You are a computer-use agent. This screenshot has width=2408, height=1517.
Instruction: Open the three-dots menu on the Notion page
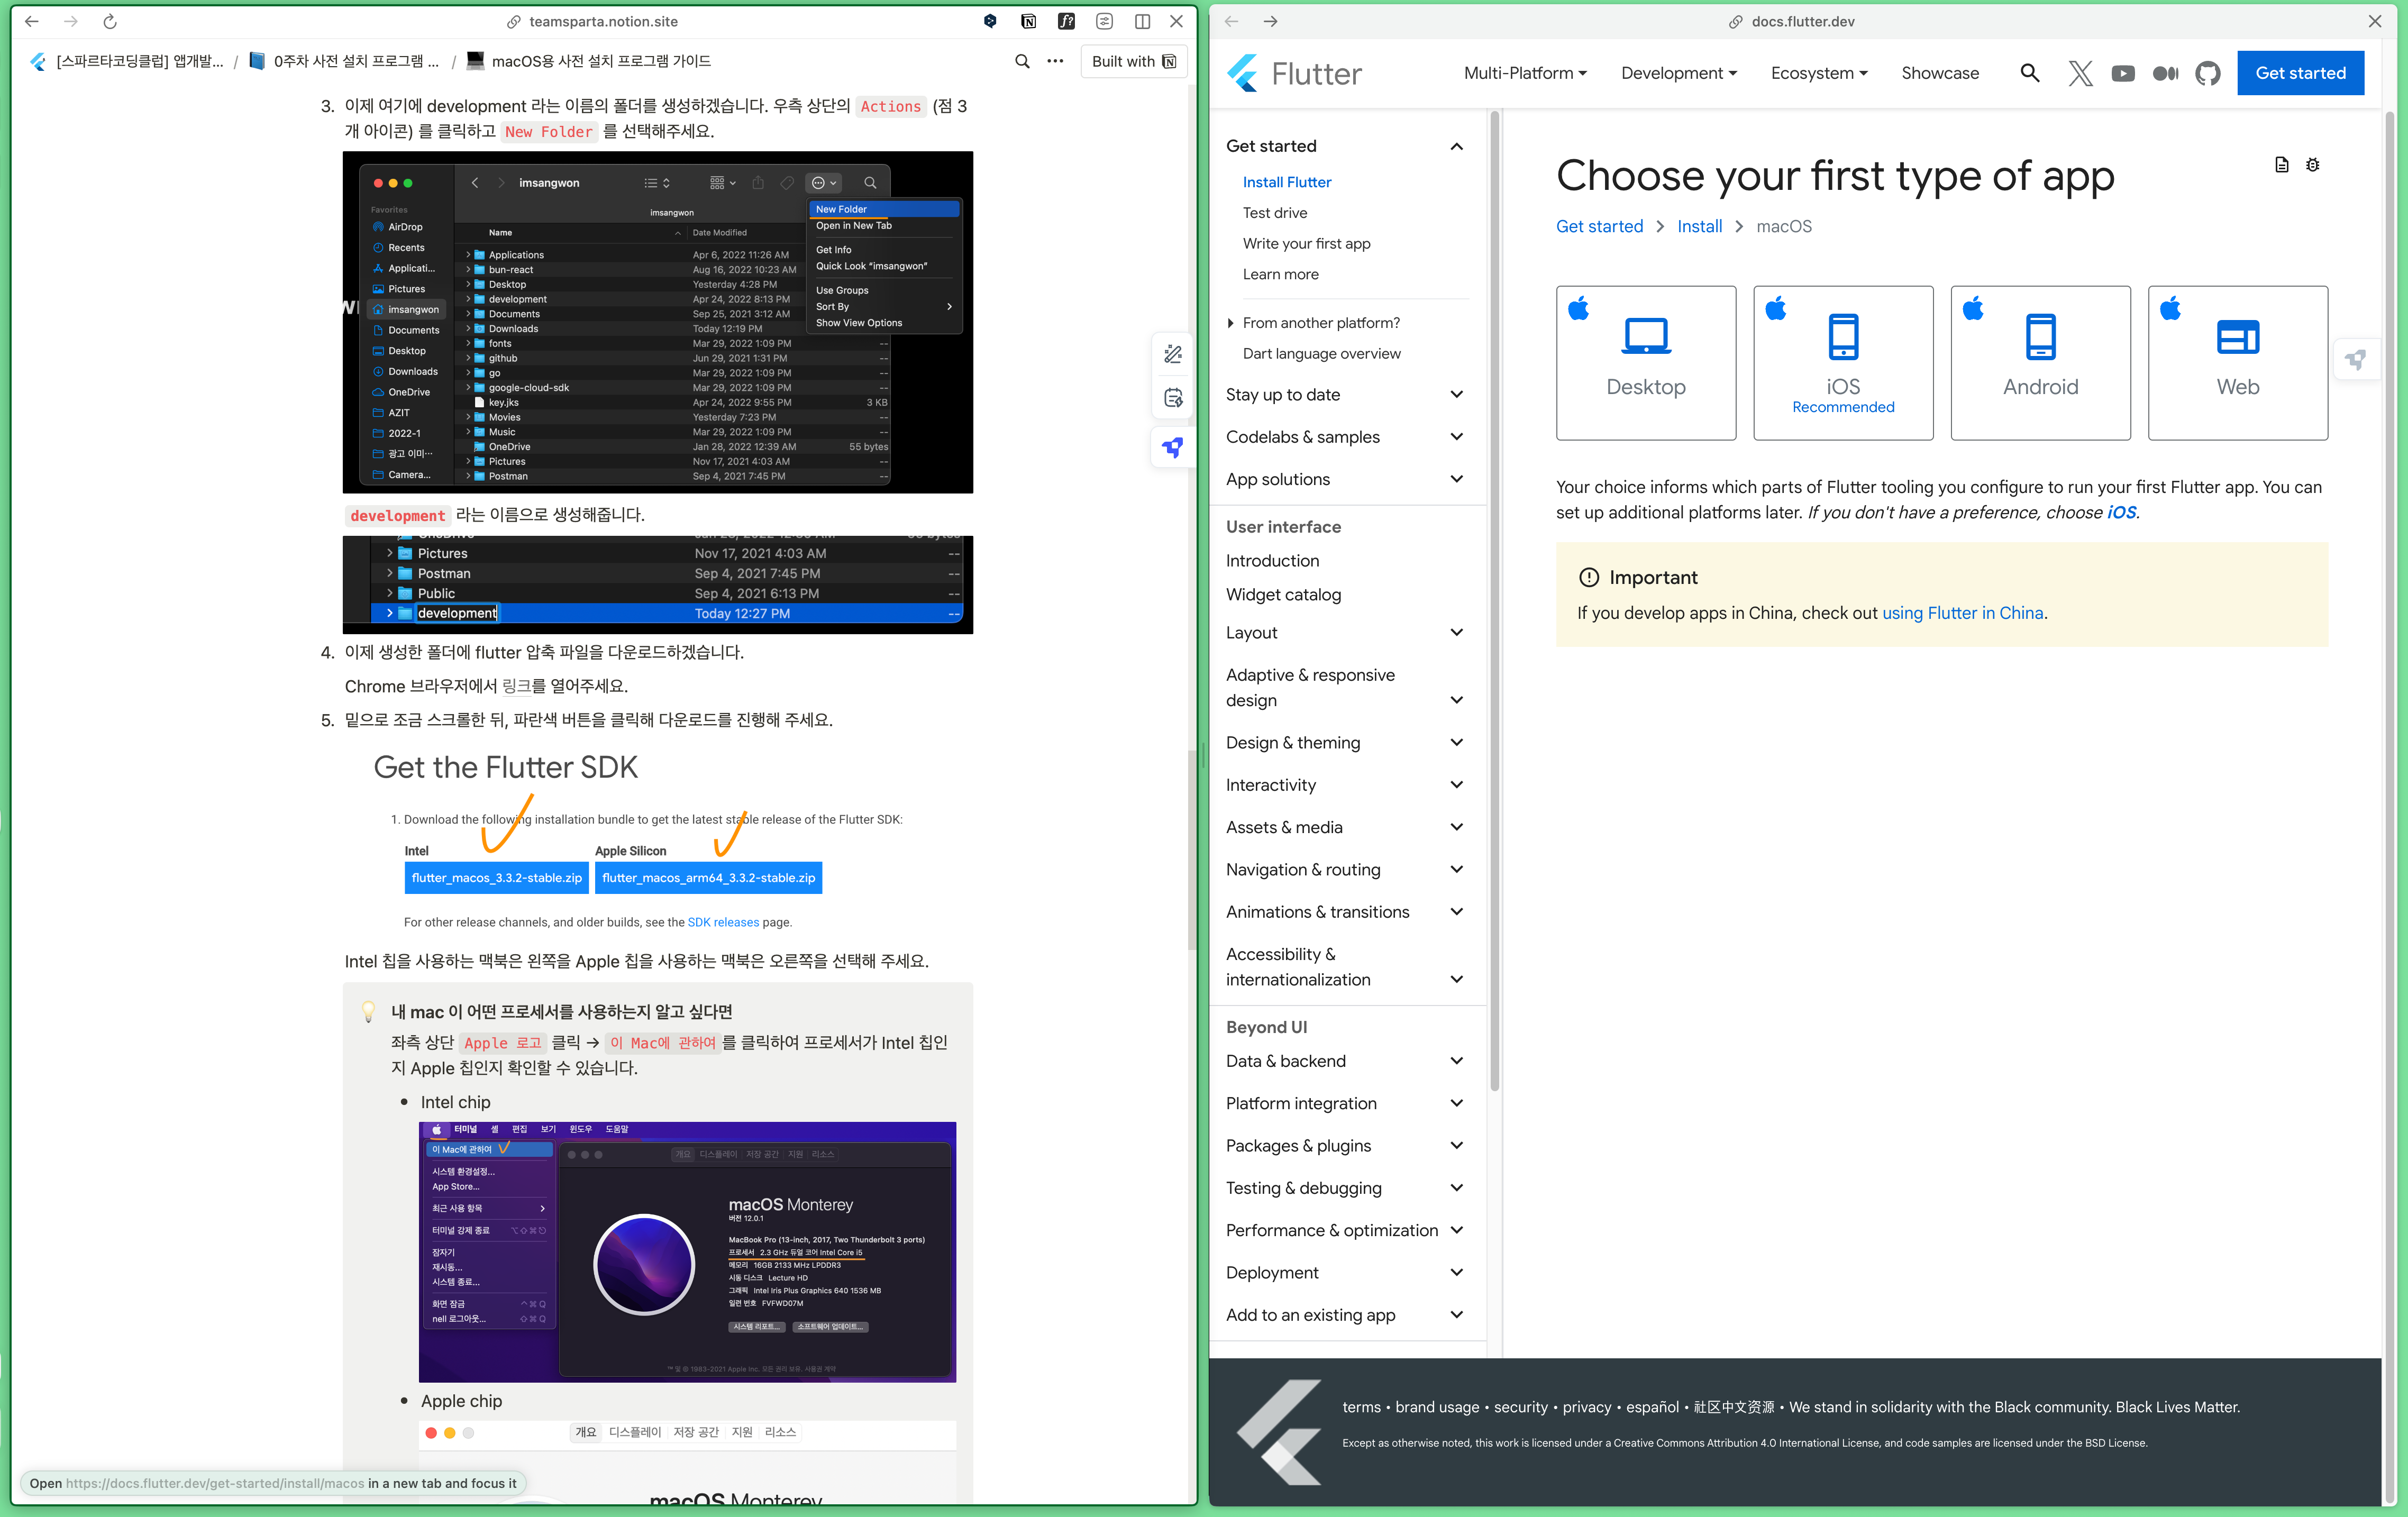click(x=1055, y=61)
